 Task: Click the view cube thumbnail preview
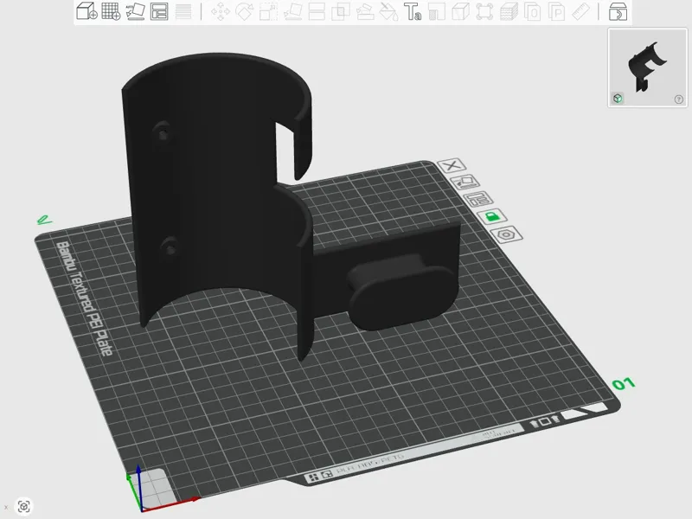[647, 67]
